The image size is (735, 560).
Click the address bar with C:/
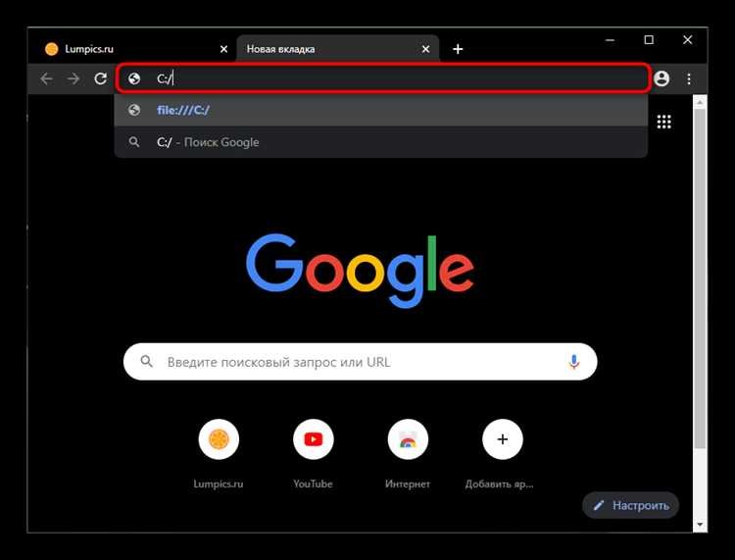tap(383, 78)
